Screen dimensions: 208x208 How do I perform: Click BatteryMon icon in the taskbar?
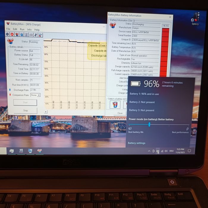pos(40,151)
